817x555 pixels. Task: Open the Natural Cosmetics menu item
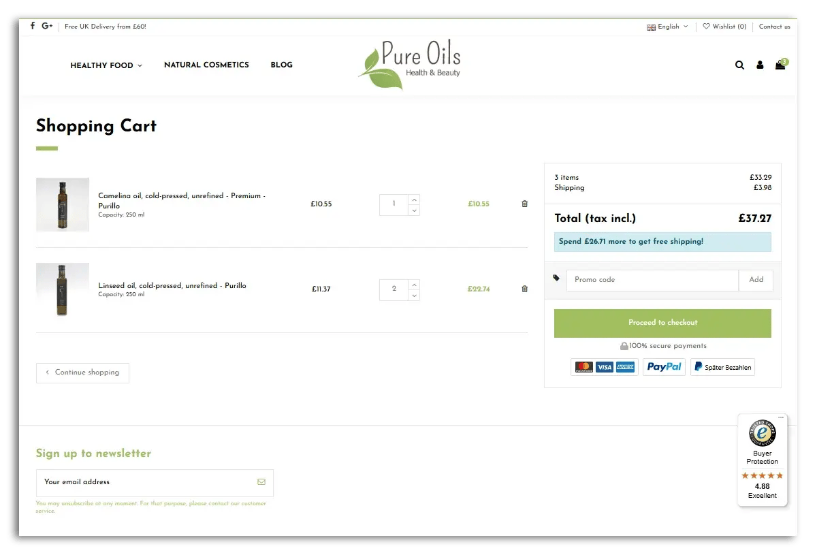pyautogui.click(x=206, y=65)
